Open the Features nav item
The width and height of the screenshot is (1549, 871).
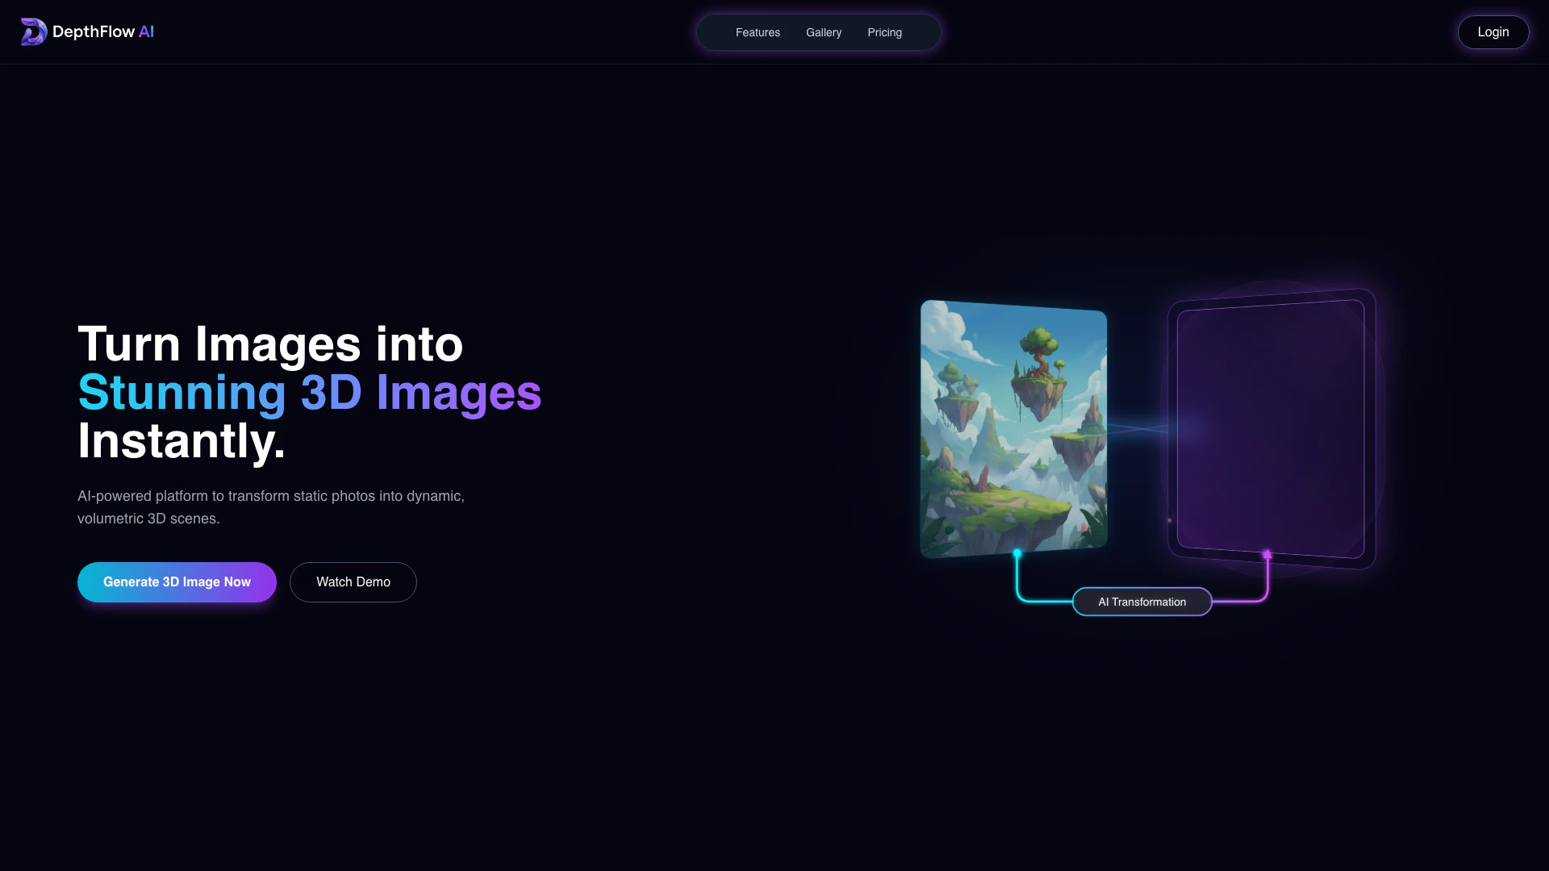(757, 32)
